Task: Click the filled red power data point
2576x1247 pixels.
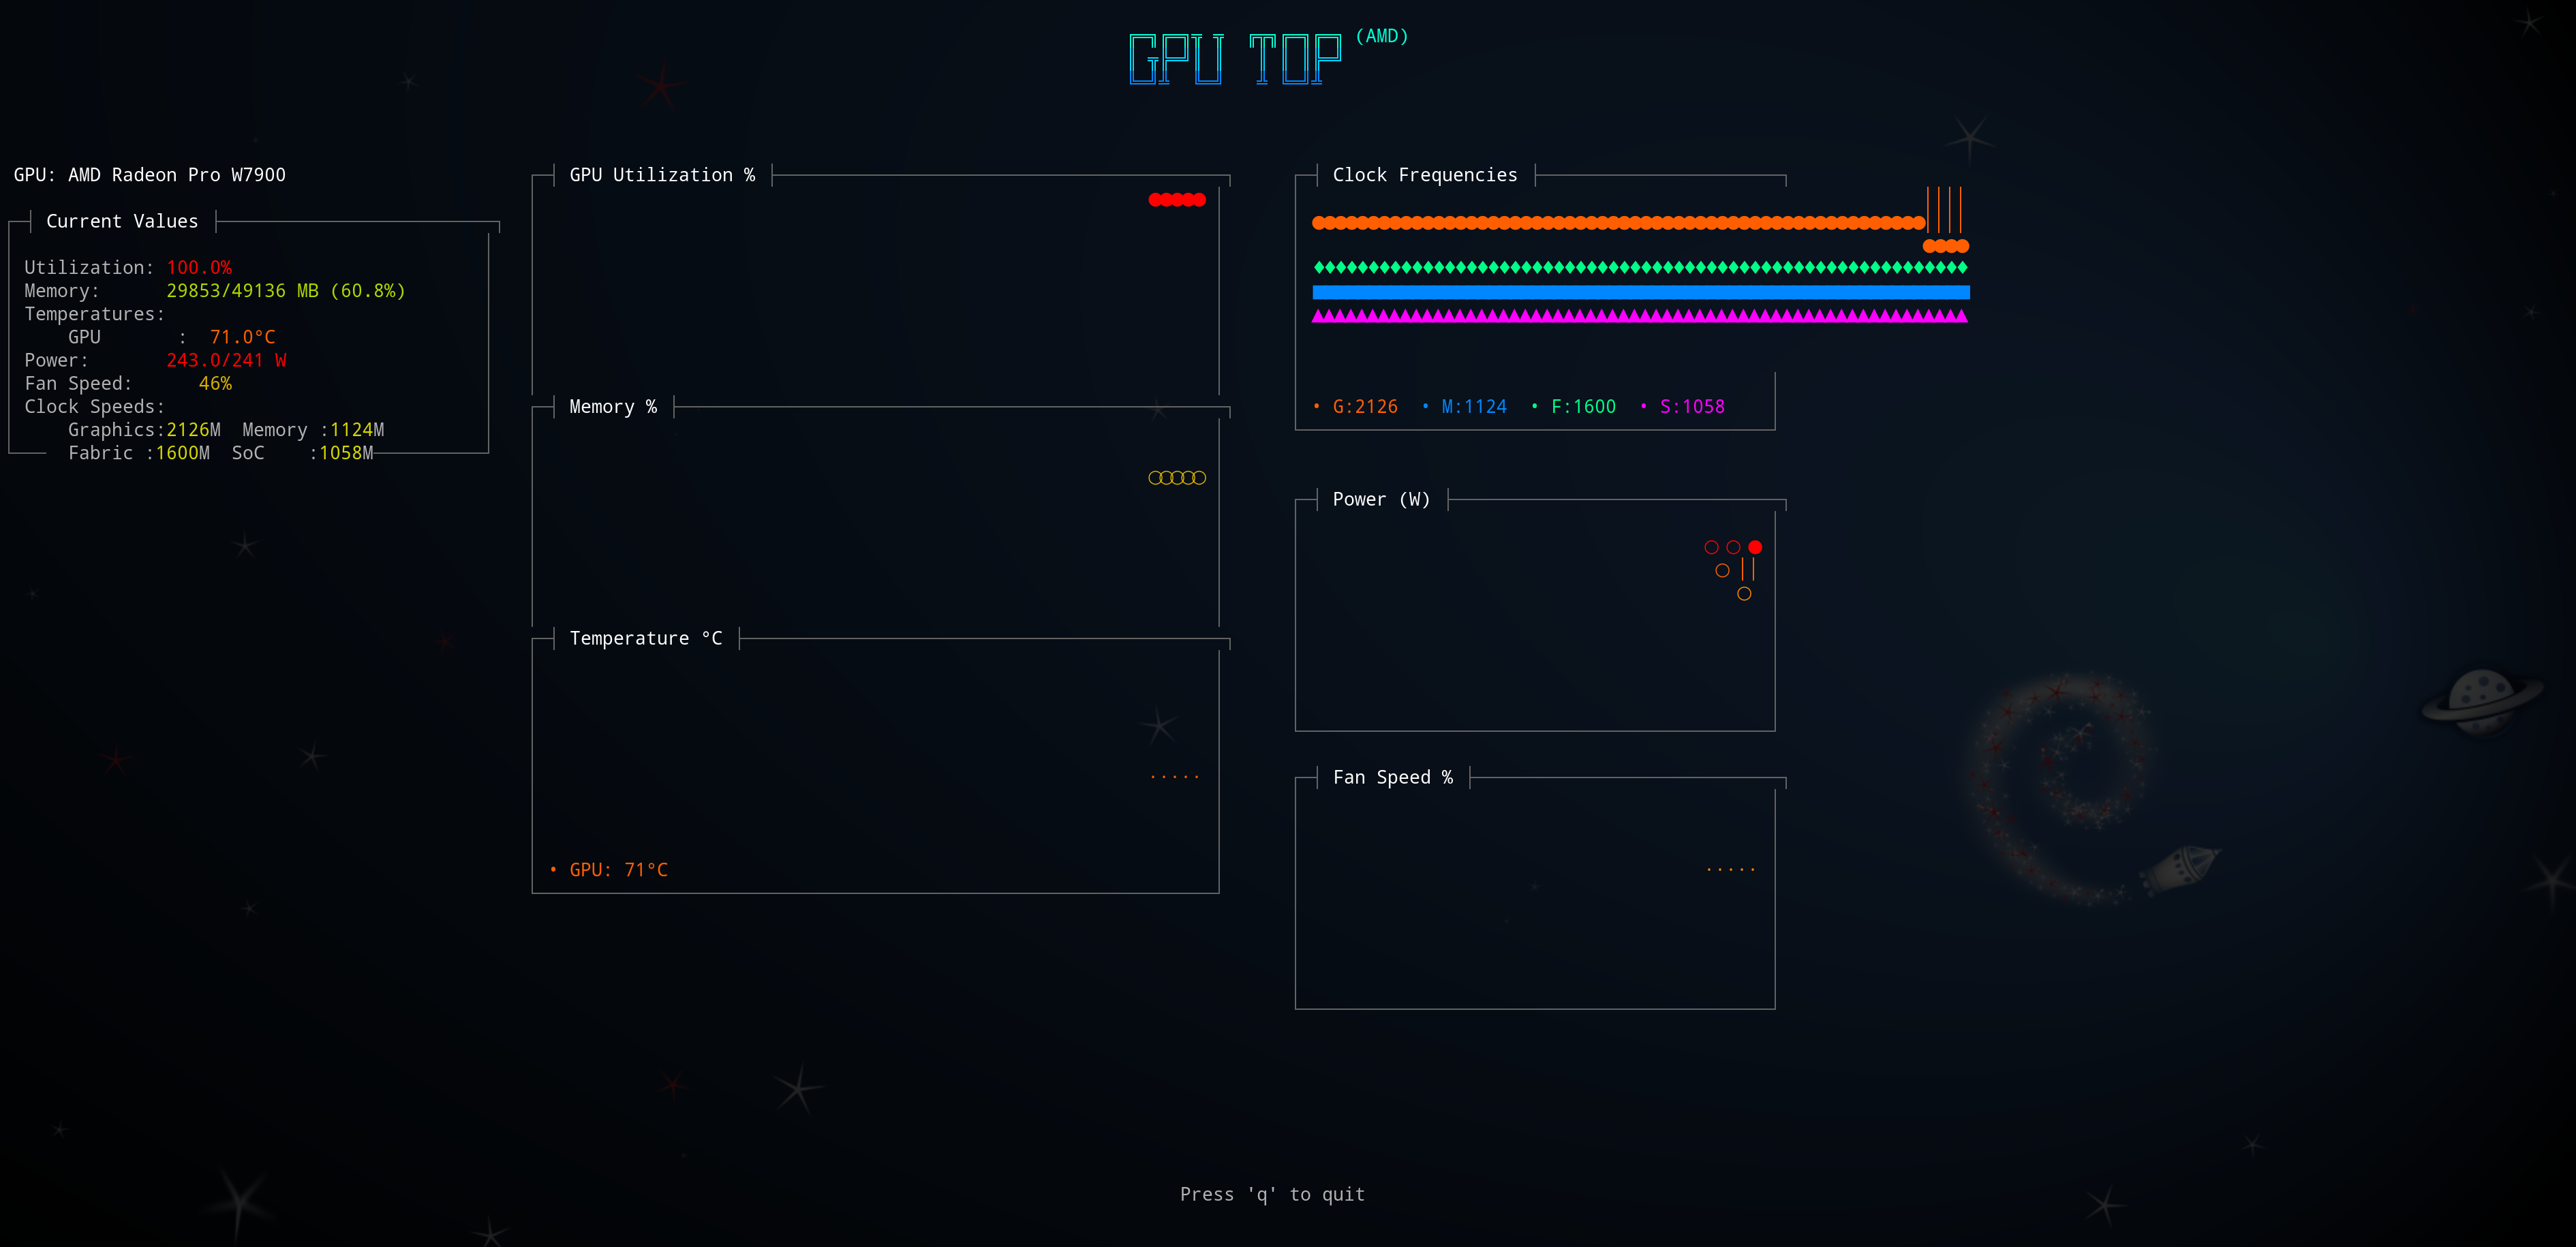Action: [x=1755, y=547]
